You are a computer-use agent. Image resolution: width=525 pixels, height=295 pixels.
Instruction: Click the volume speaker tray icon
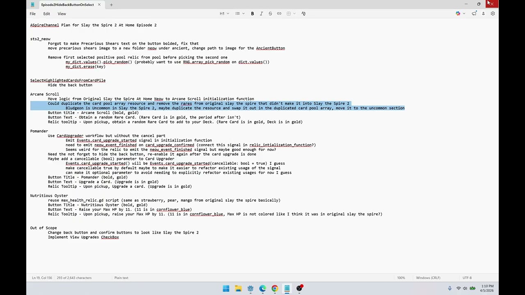click(465, 288)
